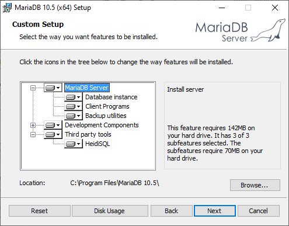Image resolution: width=289 pixels, height=226 pixels.
Task: Go Back to the previous setup step
Action: pos(171,211)
